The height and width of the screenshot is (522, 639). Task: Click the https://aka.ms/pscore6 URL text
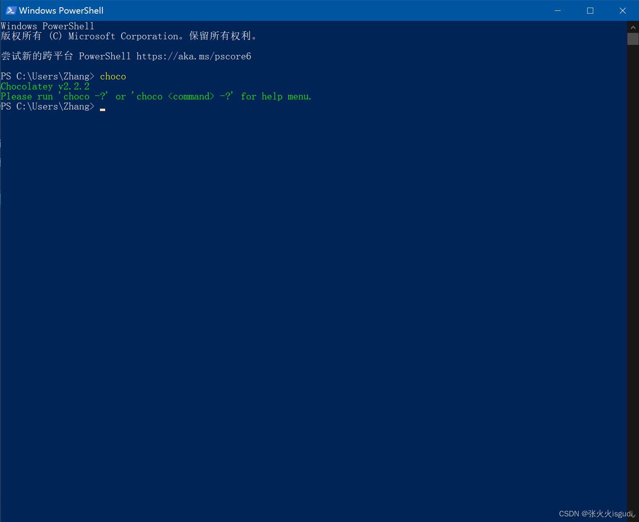click(194, 56)
